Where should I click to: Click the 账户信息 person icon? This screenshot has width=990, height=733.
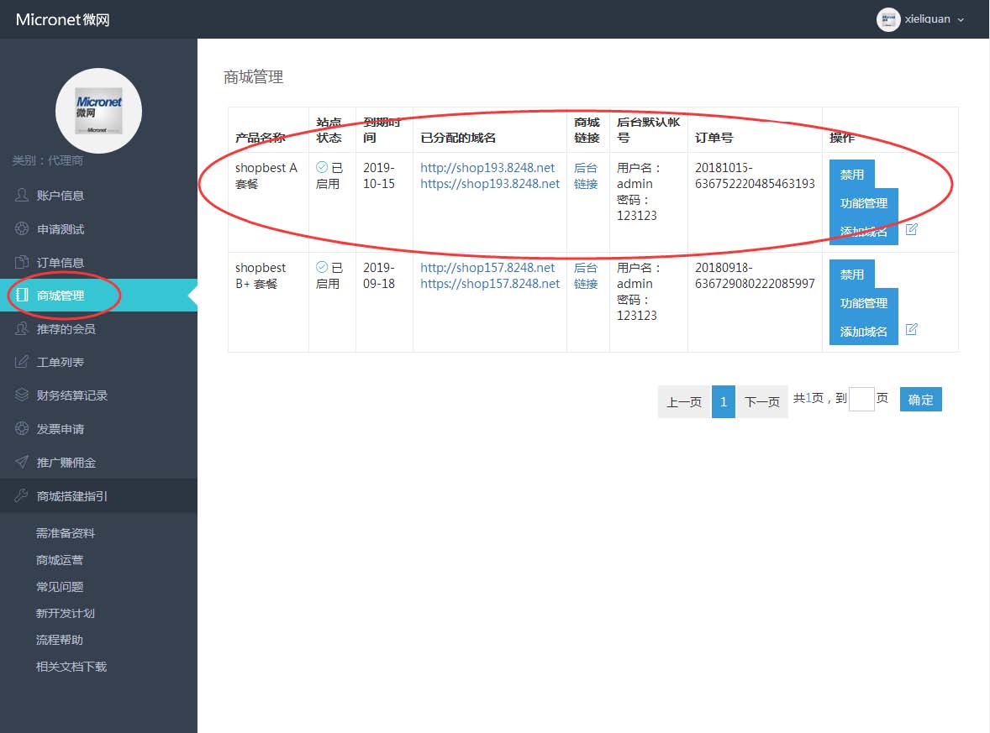coord(22,195)
